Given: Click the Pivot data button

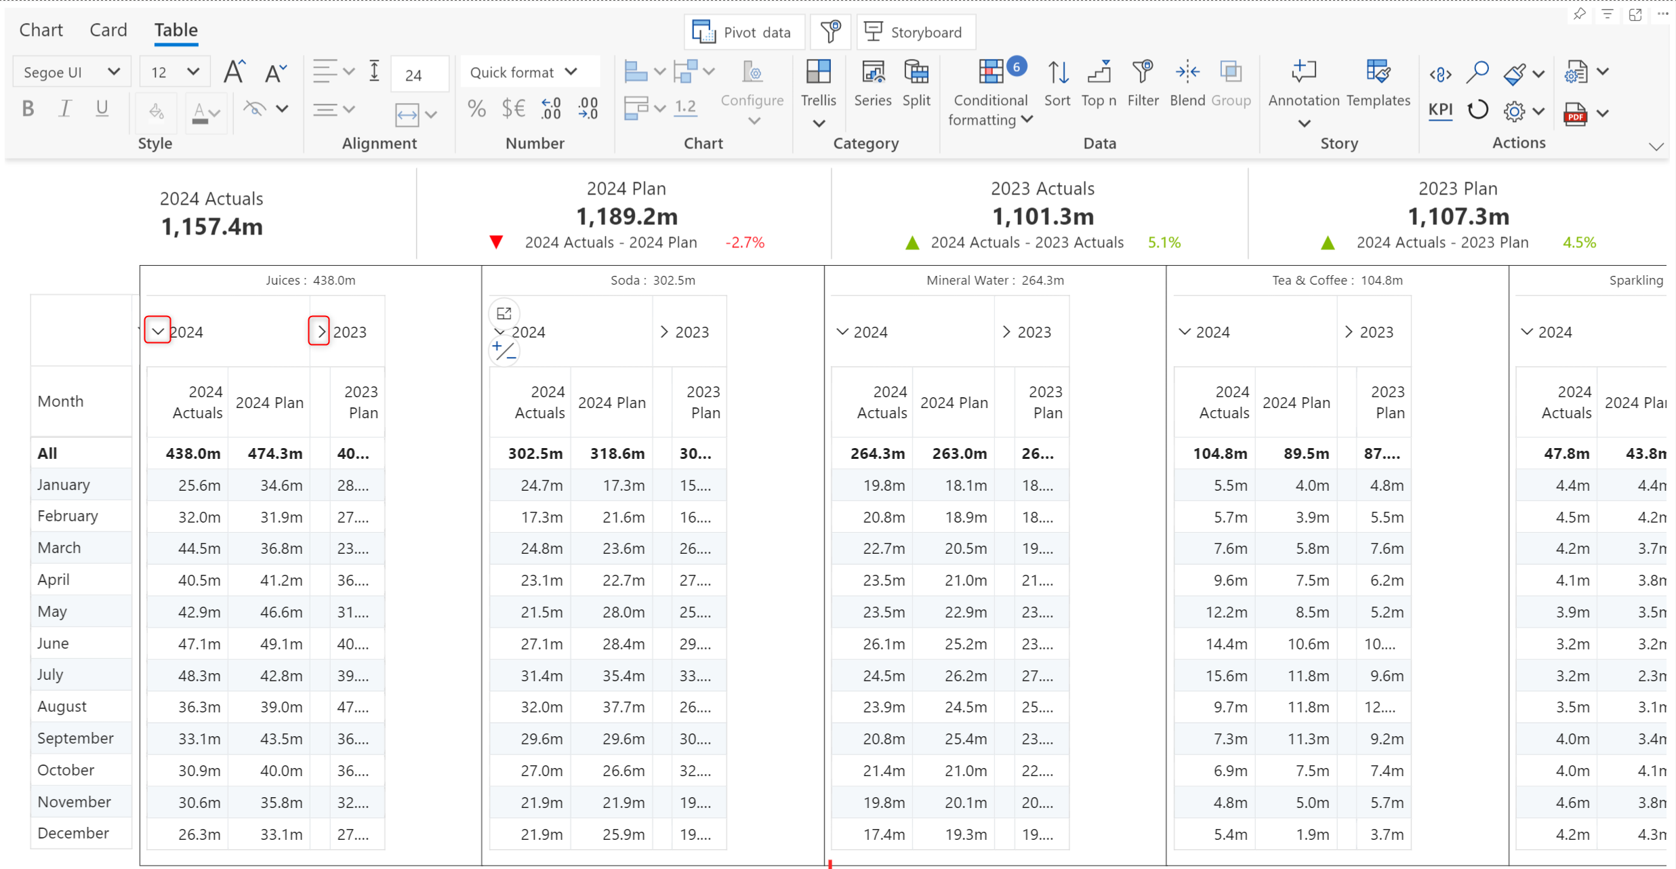Looking at the screenshot, I should [743, 33].
